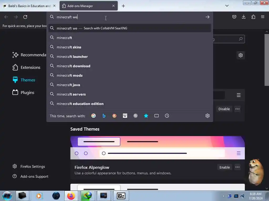The width and height of the screenshot is (269, 201).
Task: Open more options for Firefox Alpenglow
Action: click(x=237, y=167)
